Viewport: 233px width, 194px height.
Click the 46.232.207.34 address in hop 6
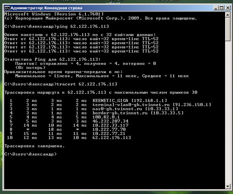point(110,121)
